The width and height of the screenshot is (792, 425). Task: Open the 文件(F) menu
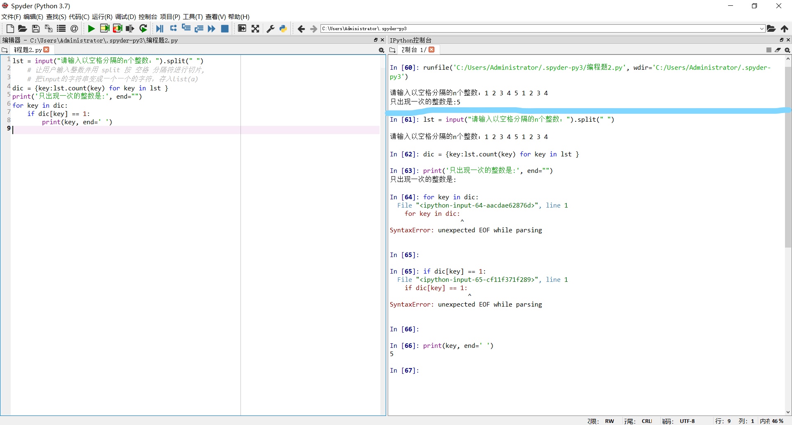click(11, 17)
